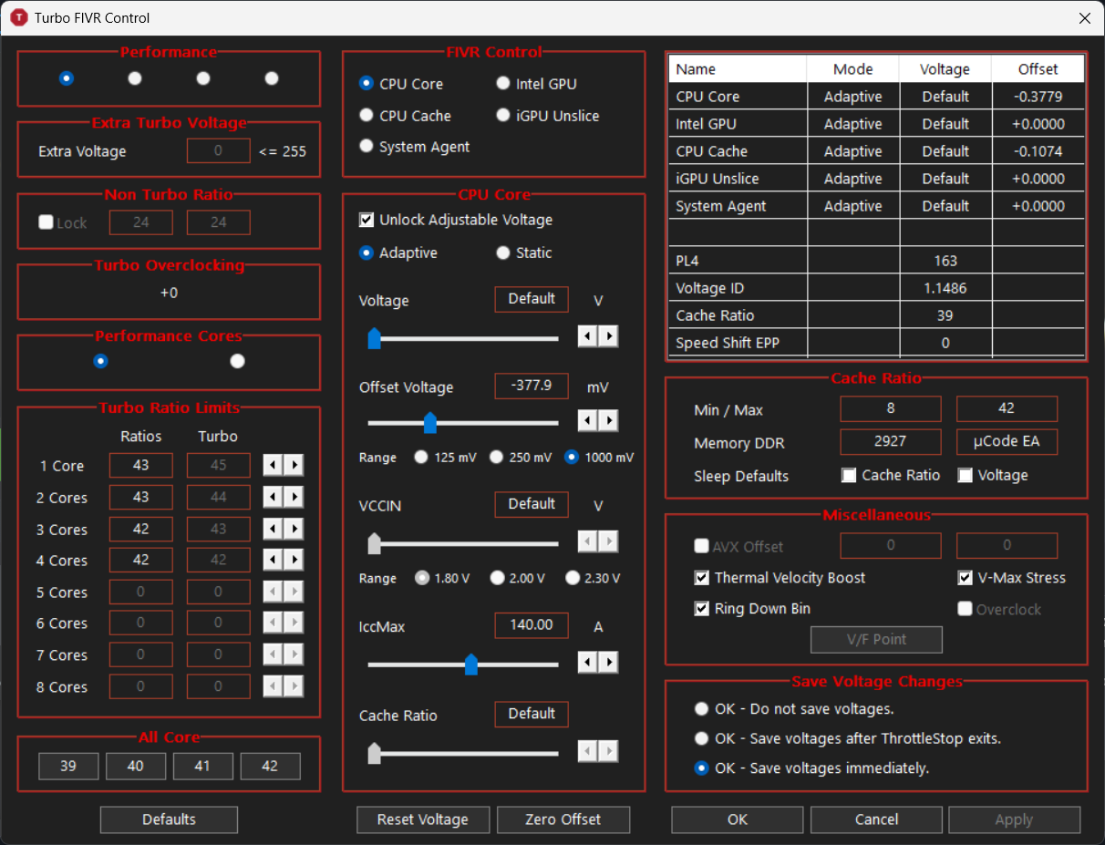Select the Static voltage mode
Viewport: 1105px width, 845px height.
click(x=503, y=252)
